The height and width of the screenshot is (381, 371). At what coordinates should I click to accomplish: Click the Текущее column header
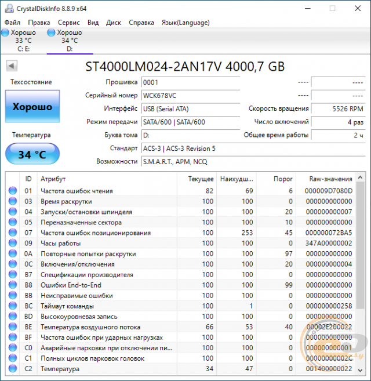[197, 179]
